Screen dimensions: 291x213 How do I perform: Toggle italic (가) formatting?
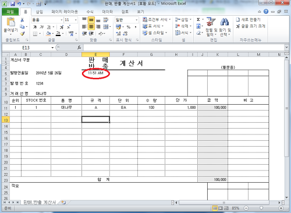41,27
